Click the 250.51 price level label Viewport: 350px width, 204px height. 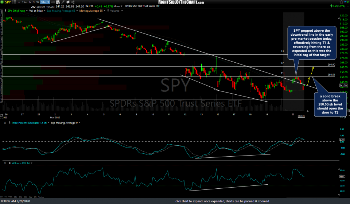click(x=331, y=75)
